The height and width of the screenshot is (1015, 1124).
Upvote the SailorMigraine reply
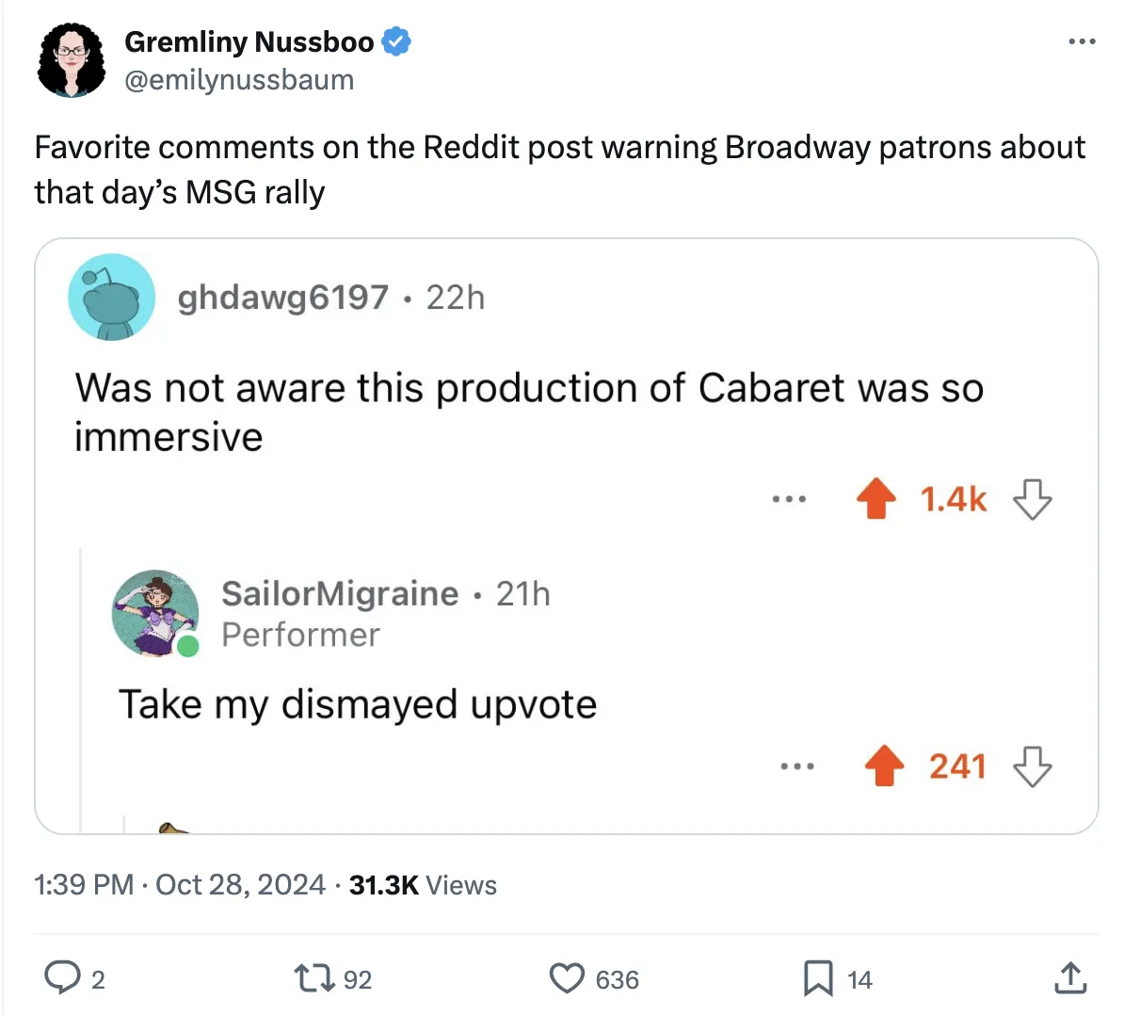[884, 765]
